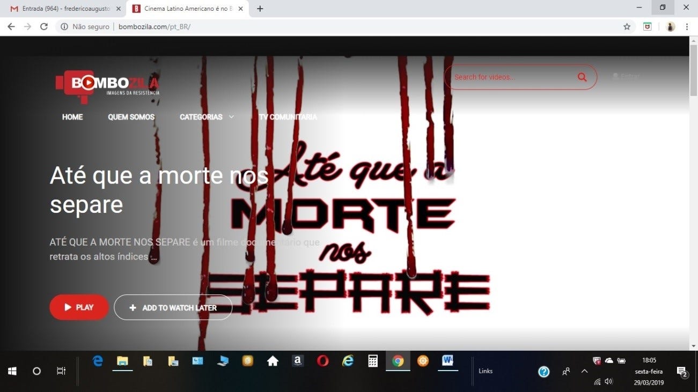This screenshot has height=392, width=698.
Task: Click in 'Search for videos...' field
Action: [x=512, y=77]
